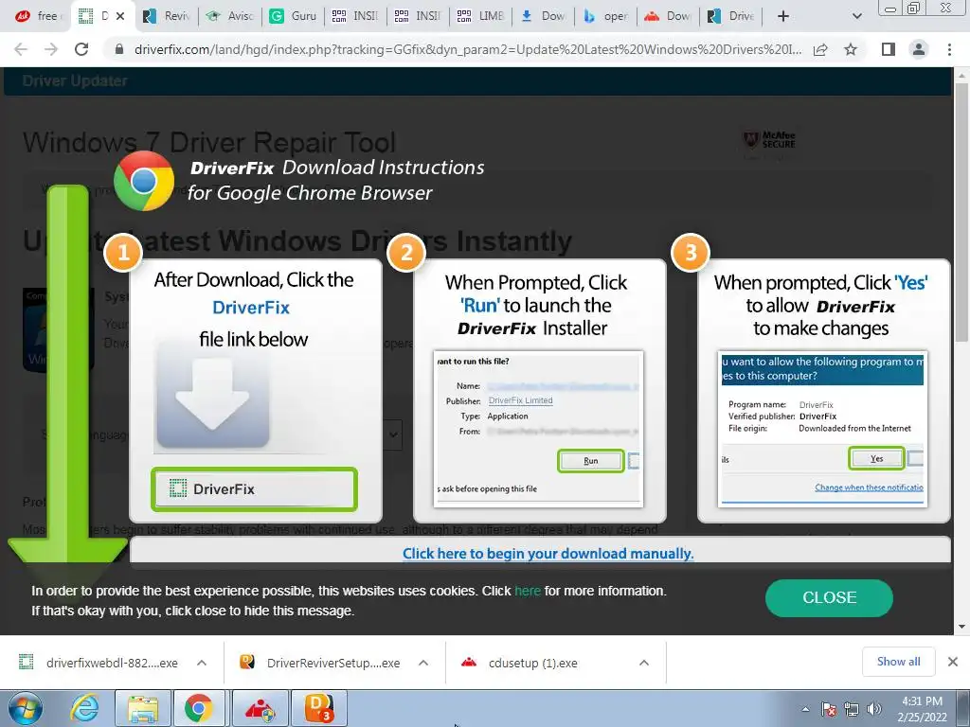Click 'here' link in cookie message

[527, 591]
